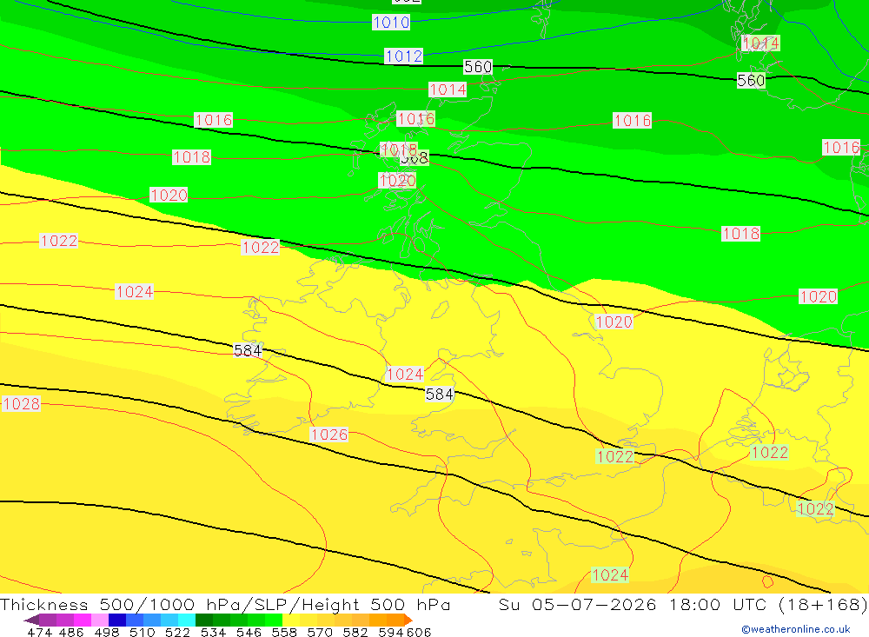Click the 534 legend value
This screenshot has height=637, width=869.
tap(213, 632)
